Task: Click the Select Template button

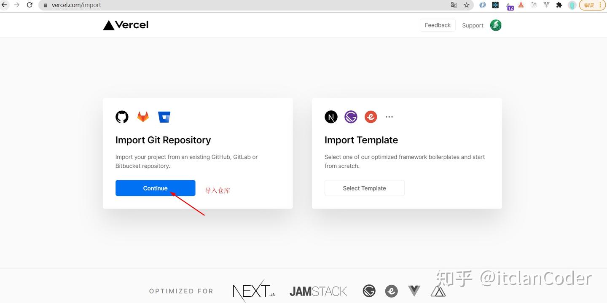Action: (364, 188)
